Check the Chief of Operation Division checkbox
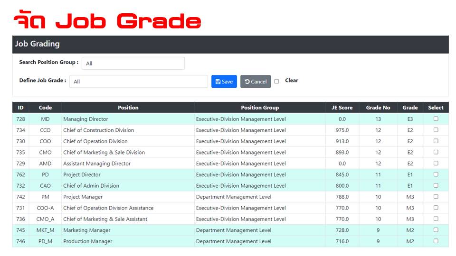The width and height of the screenshot is (456, 256). (x=436, y=141)
